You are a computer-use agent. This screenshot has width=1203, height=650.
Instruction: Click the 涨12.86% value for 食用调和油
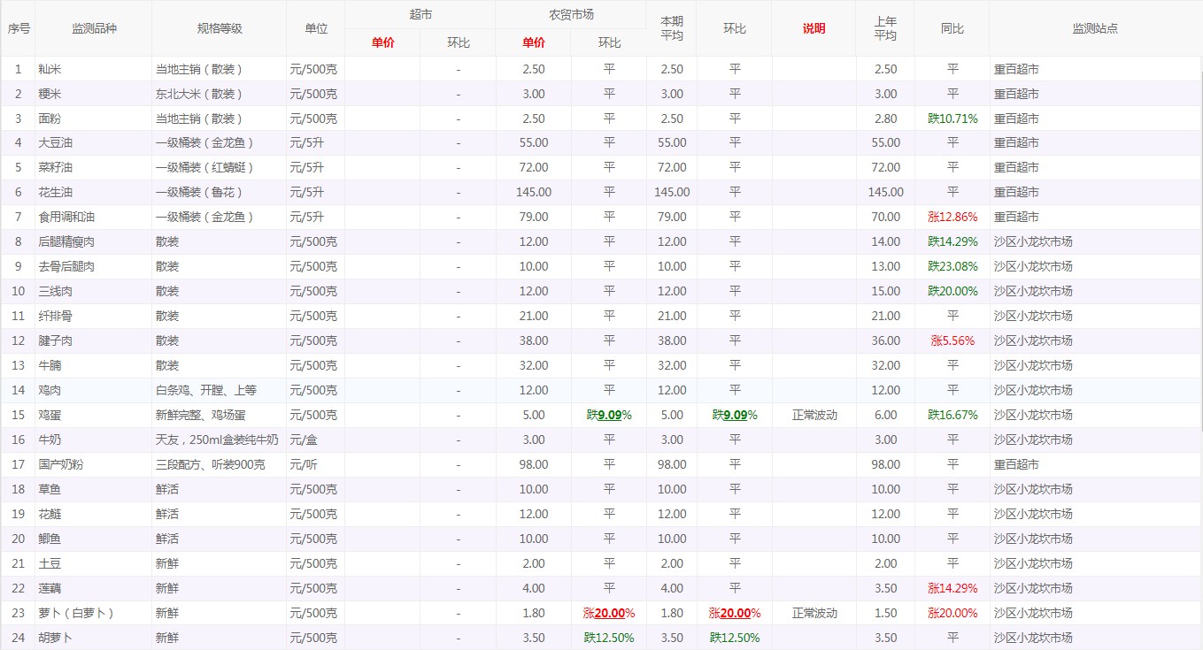coord(952,217)
